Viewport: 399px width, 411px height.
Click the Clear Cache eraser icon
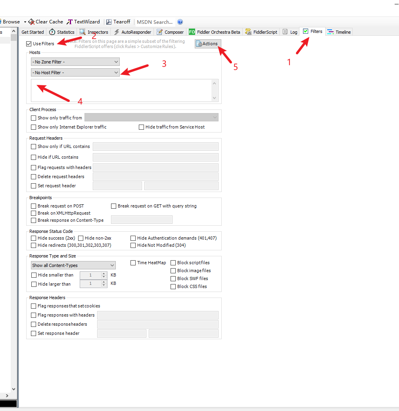pyautogui.click(x=31, y=22)
